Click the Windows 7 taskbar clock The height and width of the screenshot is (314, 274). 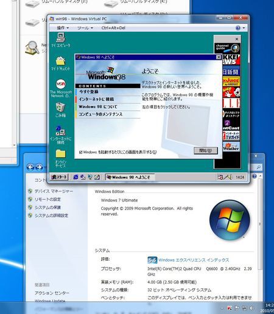[x=267, y=308]
